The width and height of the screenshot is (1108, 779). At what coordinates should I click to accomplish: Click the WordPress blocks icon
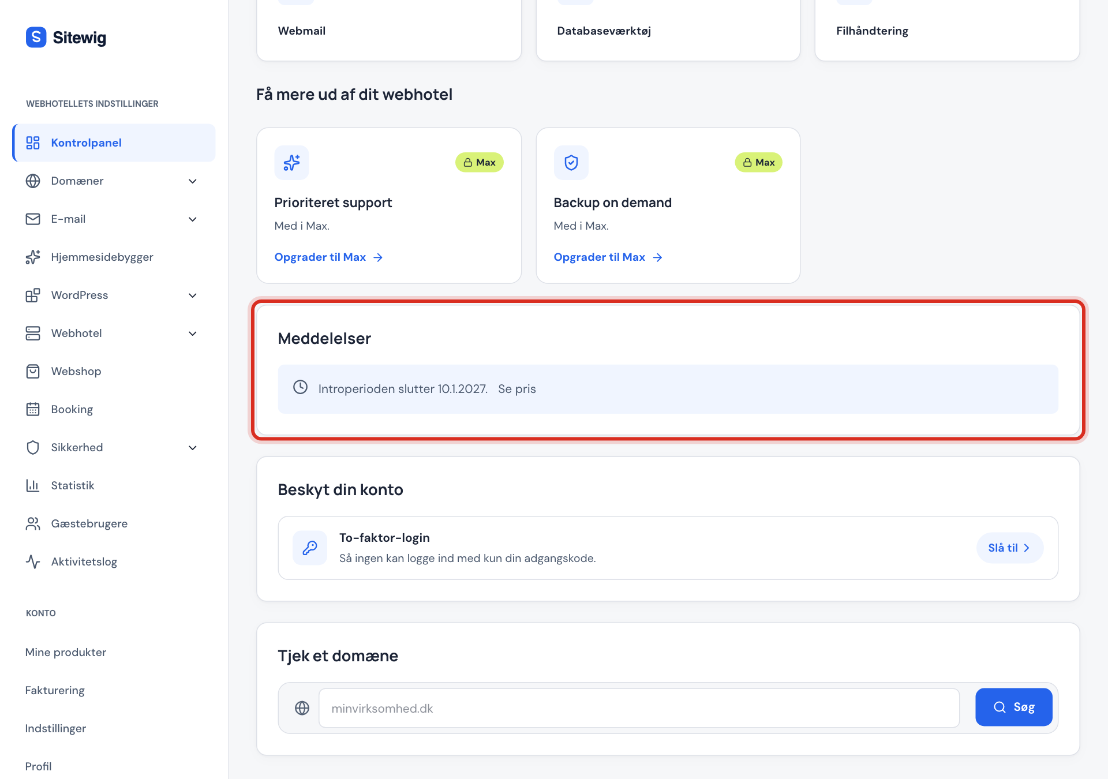coord(33,295)
